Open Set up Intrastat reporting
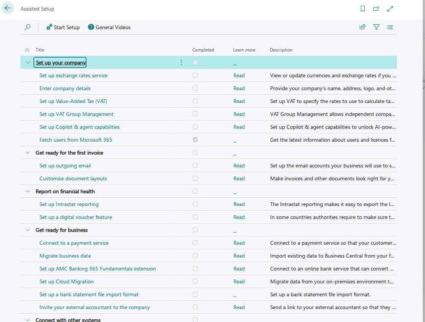425x322 pixels. point(69,204)
